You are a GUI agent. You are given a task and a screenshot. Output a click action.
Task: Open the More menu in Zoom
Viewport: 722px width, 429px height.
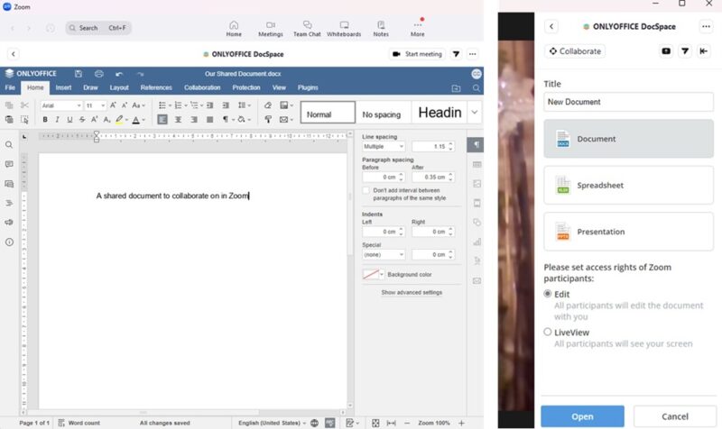click(417, 29)
